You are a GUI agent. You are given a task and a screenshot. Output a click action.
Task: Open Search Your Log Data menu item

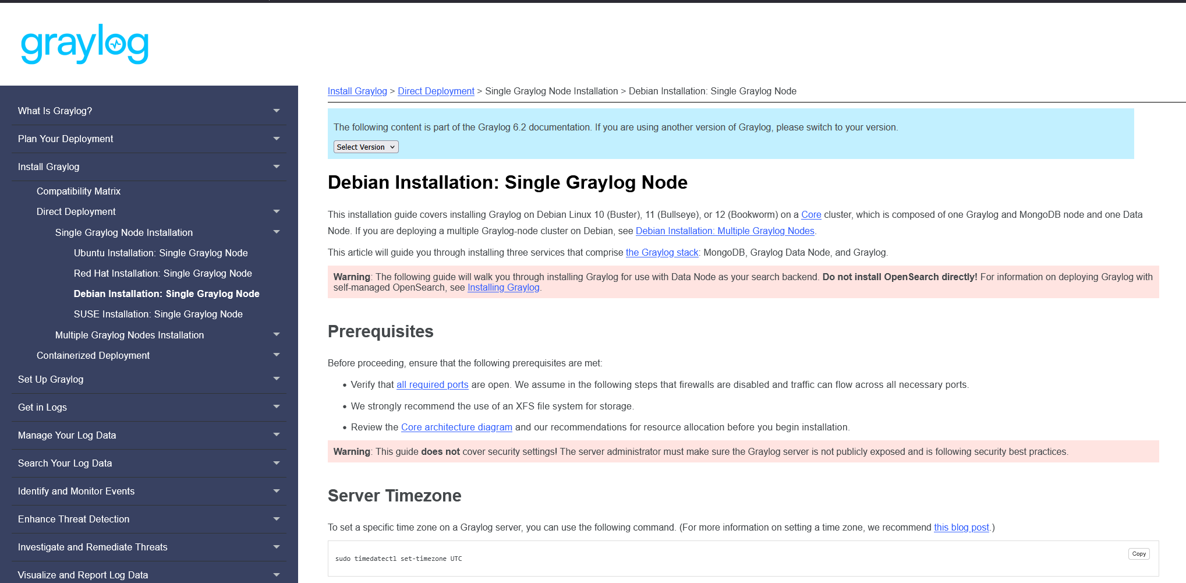click(65, 463)
